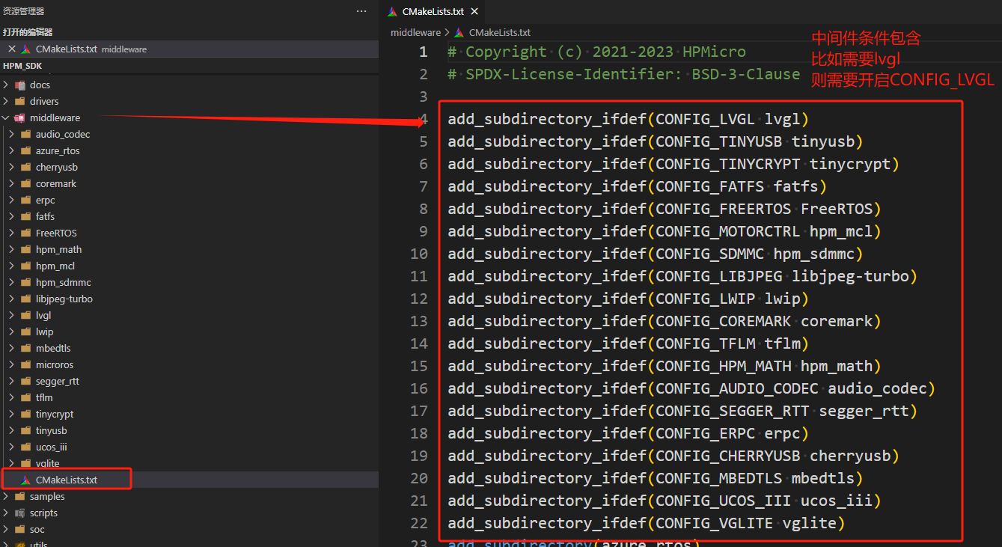Viewport: 1002px width, 547px height.
Task: Expand the scripts folder chevron
Action: tap(7, 513)
